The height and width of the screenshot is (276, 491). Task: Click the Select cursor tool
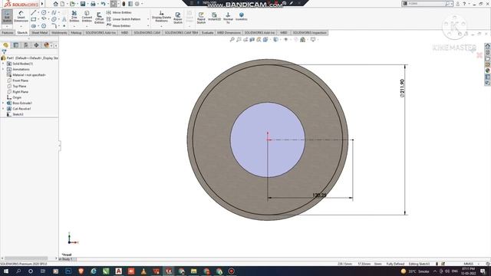click(x=114, y=4)
